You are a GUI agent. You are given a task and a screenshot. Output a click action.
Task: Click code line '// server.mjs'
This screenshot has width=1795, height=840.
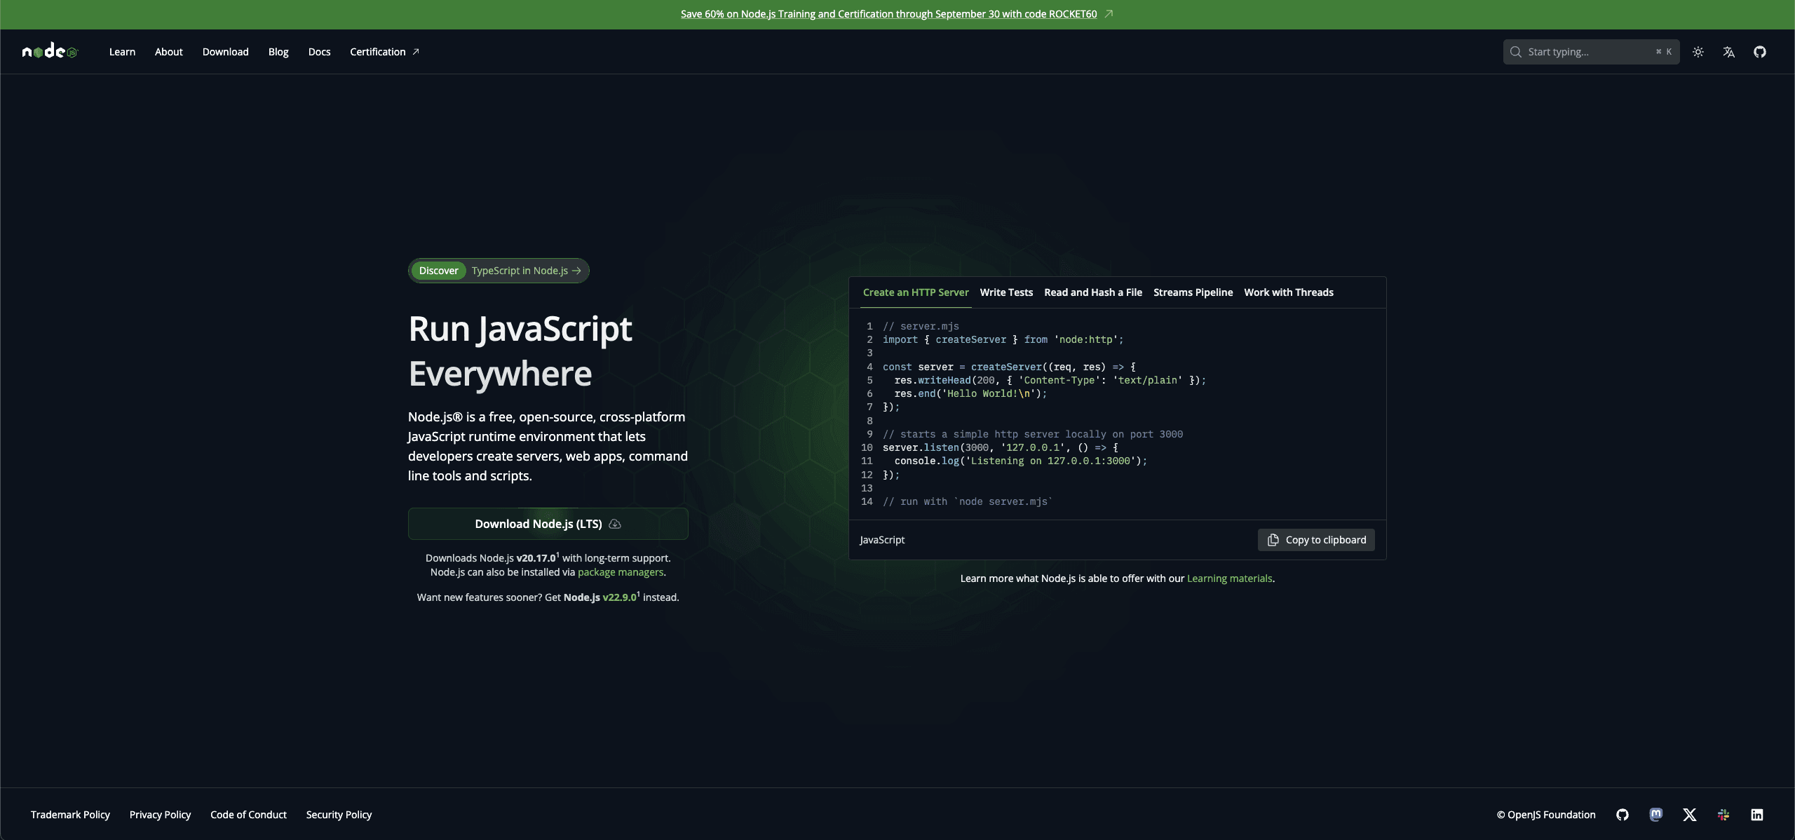tap(921, 326)
